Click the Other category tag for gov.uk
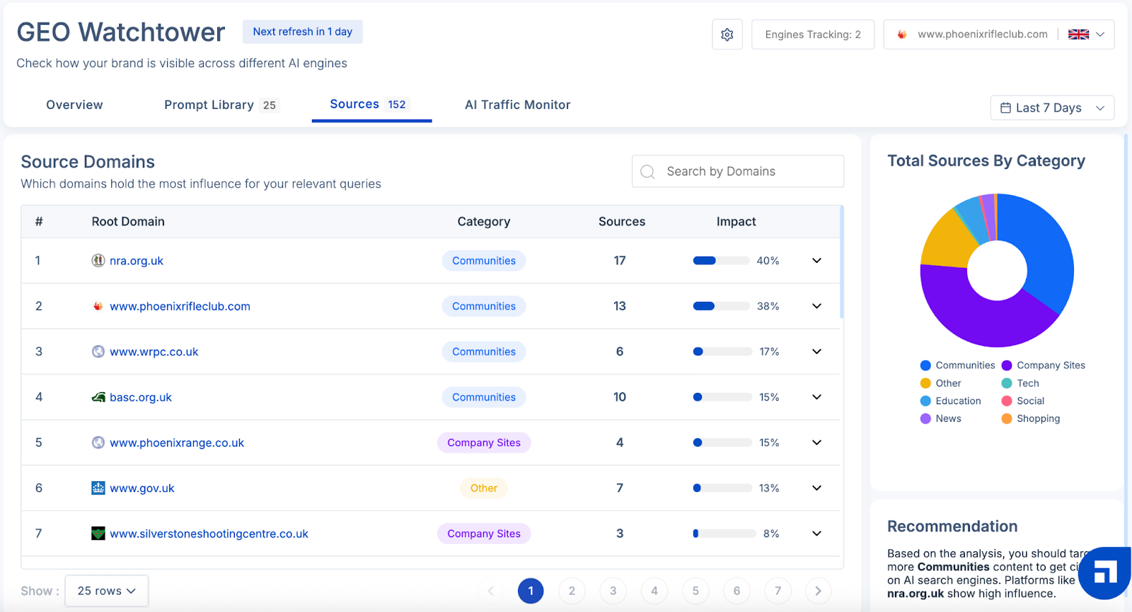Image resolution: width=1132 pixels, height=612 pixels. (x=484, y=488)
